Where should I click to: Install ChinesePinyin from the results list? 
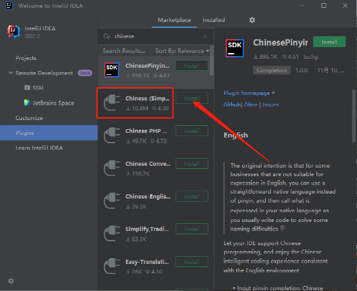[x=192, y=66]
